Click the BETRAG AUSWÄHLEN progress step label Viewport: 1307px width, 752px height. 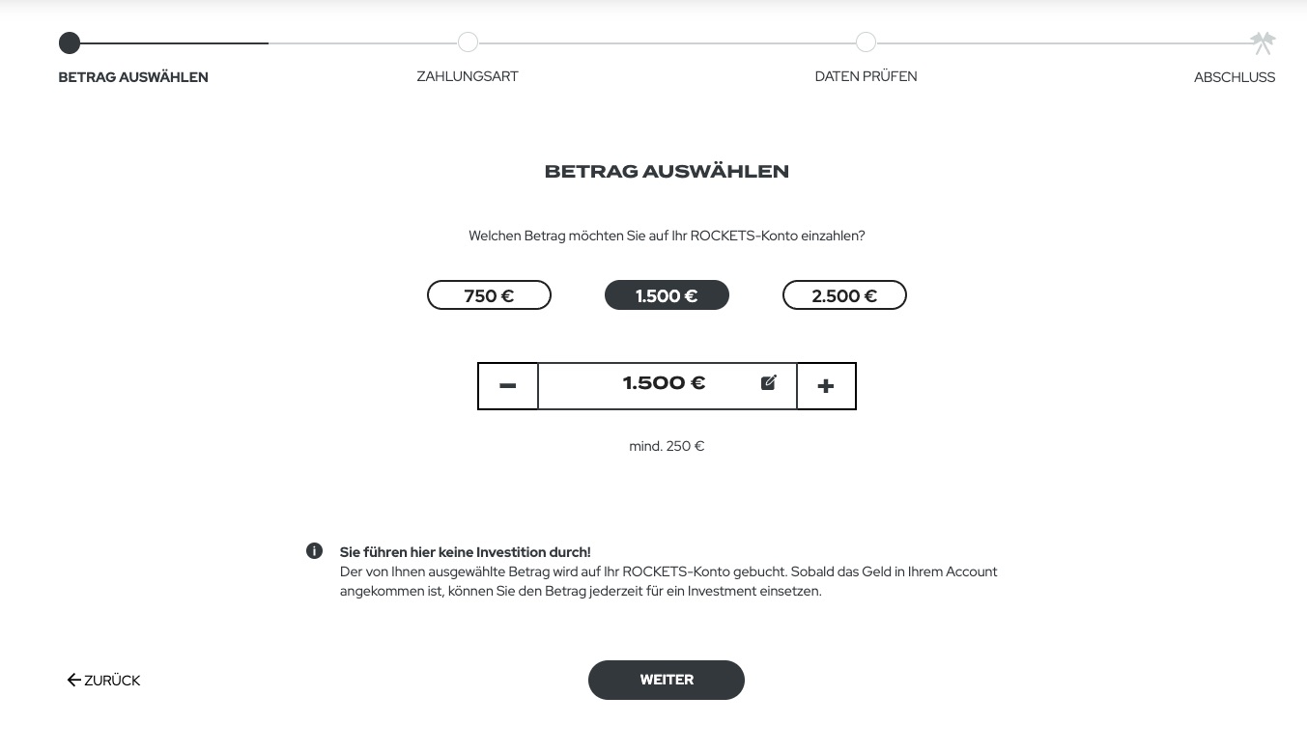(133, 77)
